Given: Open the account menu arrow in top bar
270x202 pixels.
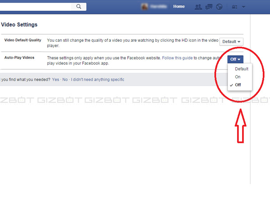Looking at the screenshot, I should (x=244, y=7).
